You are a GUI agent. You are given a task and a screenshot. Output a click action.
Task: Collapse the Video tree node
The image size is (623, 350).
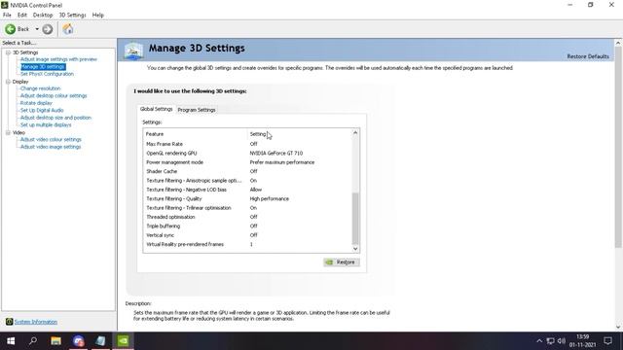[x=8, y=132]
